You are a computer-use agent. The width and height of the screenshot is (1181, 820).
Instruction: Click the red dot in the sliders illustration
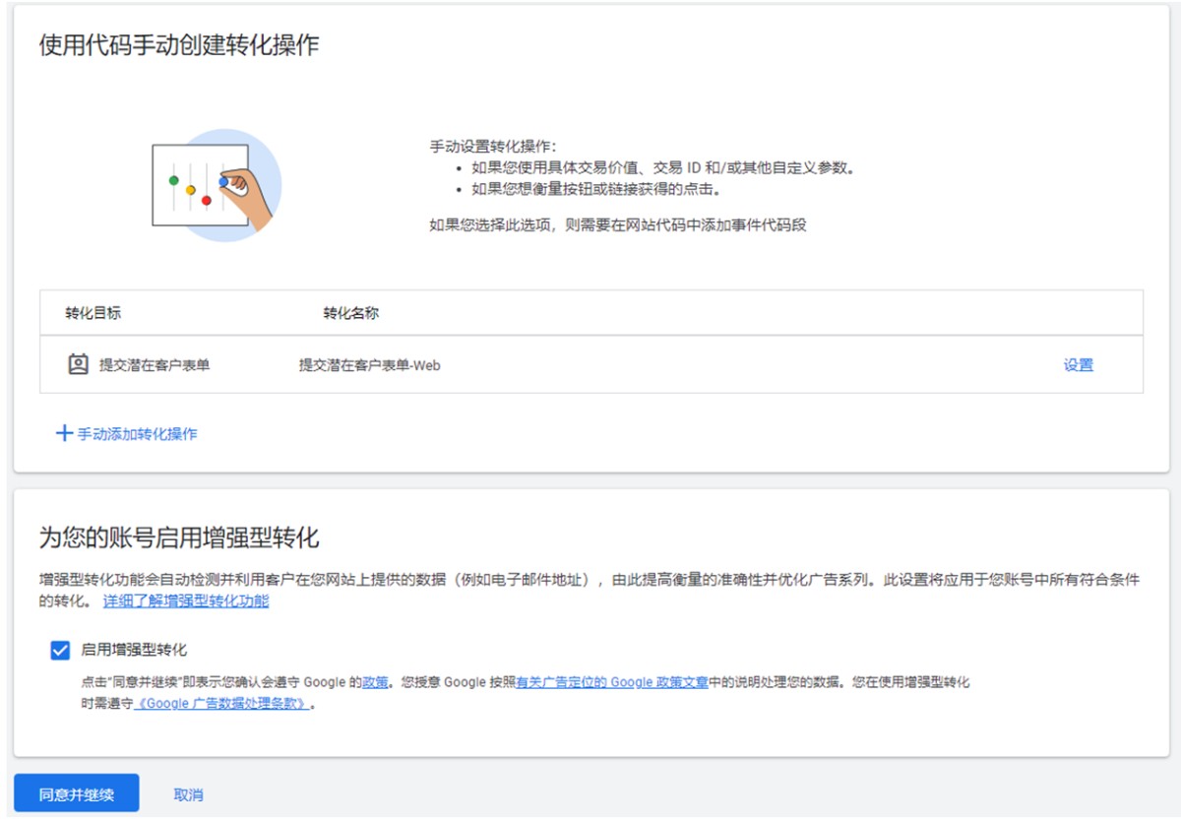(207, 201)
